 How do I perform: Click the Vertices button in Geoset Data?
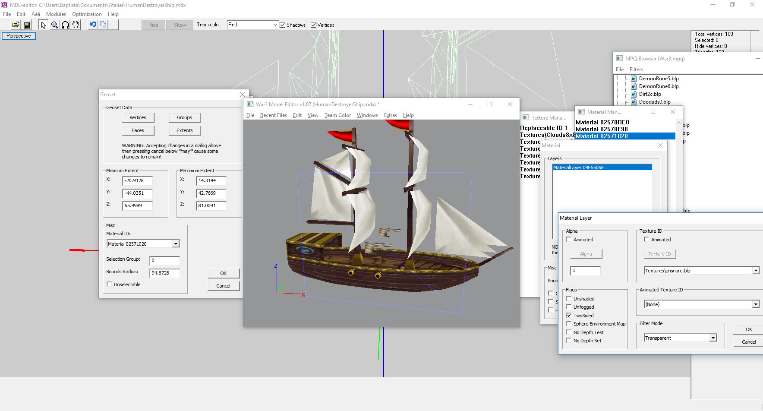[138, 117]
